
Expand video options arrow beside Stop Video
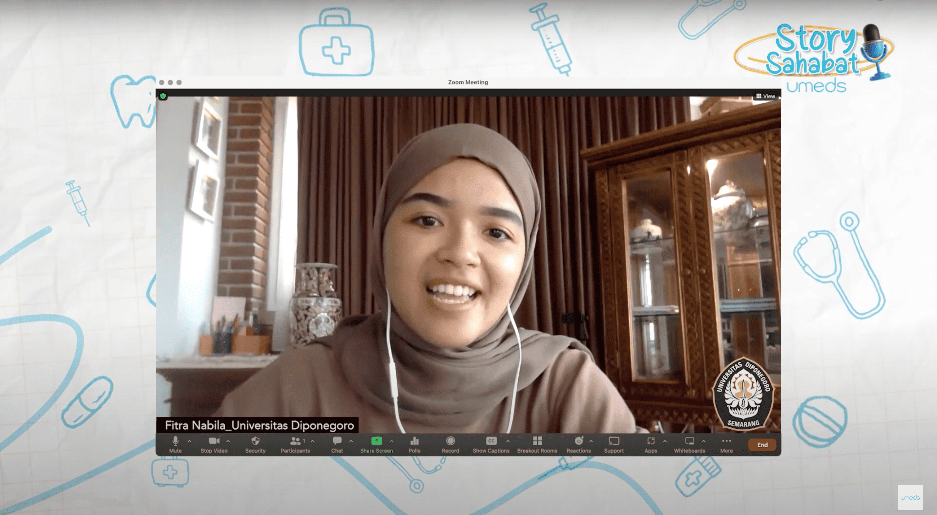(x=228, y=441)
